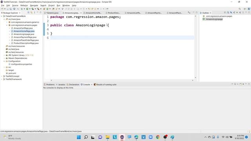Click Collapse All in Package Explorer

[x=28, y=13]
